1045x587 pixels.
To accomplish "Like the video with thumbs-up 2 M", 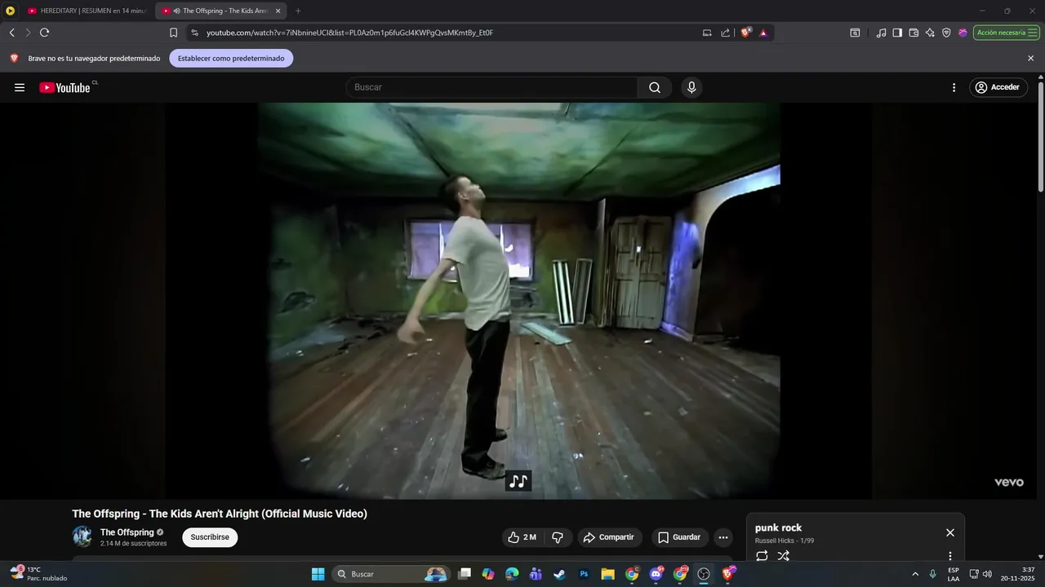I will (522, 537).
